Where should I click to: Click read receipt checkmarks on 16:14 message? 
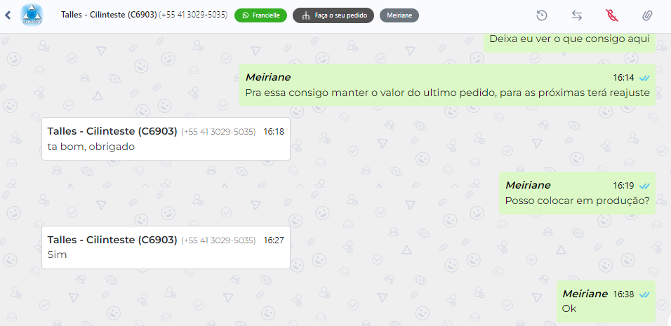pos(644,79)
